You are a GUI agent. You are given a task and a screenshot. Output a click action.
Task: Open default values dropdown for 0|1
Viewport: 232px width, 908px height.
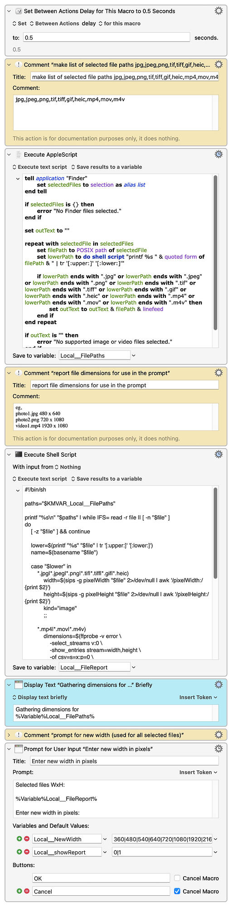click(x=216, y=852)
